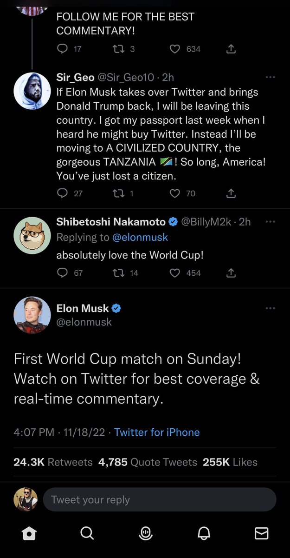Tap the Tweet your reply field

pyautogui.click(x=160, y=500)
